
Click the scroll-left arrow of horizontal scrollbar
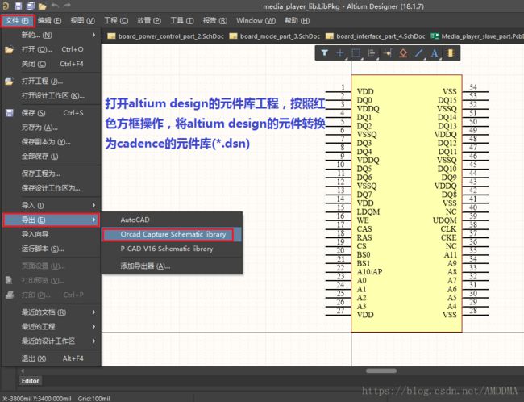click(23, 371)
